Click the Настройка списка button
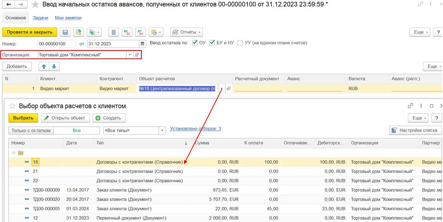Screen dimensions: 443x222 pyautogui.click(x=415, y=130)
